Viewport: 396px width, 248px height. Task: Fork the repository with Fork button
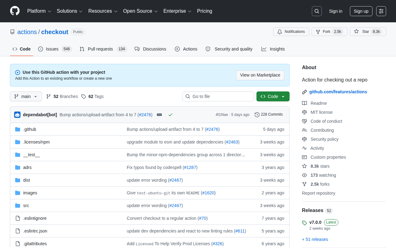pyautogui.click(x=329, y=32)
